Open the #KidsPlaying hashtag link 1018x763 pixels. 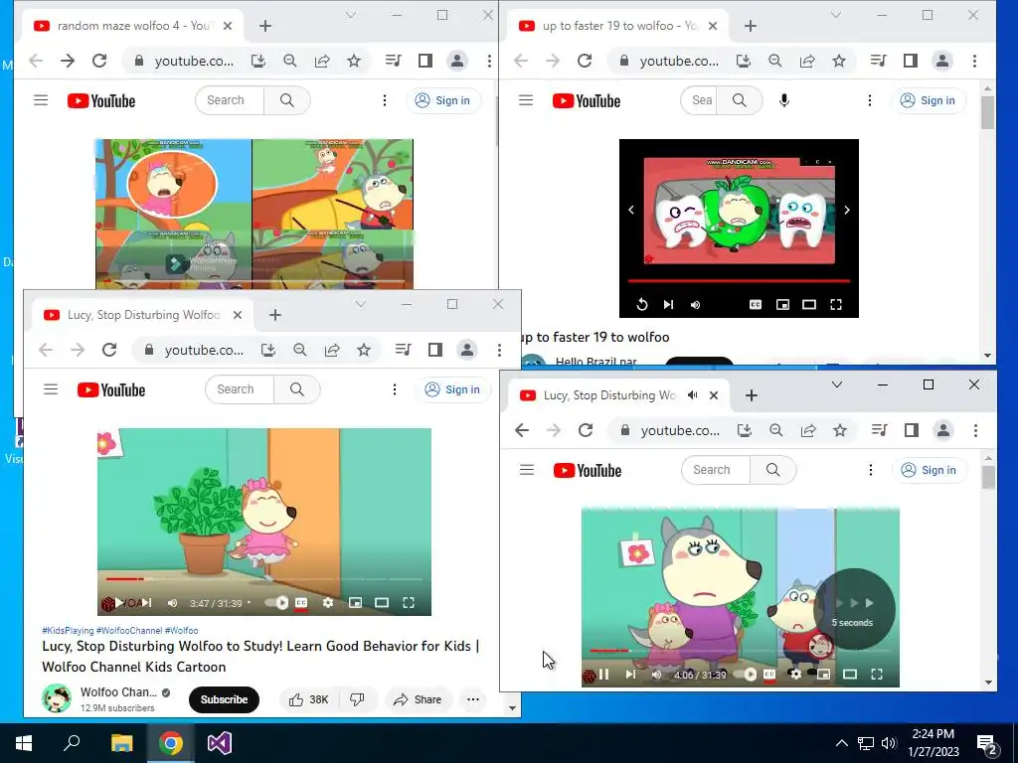point(68,630)
